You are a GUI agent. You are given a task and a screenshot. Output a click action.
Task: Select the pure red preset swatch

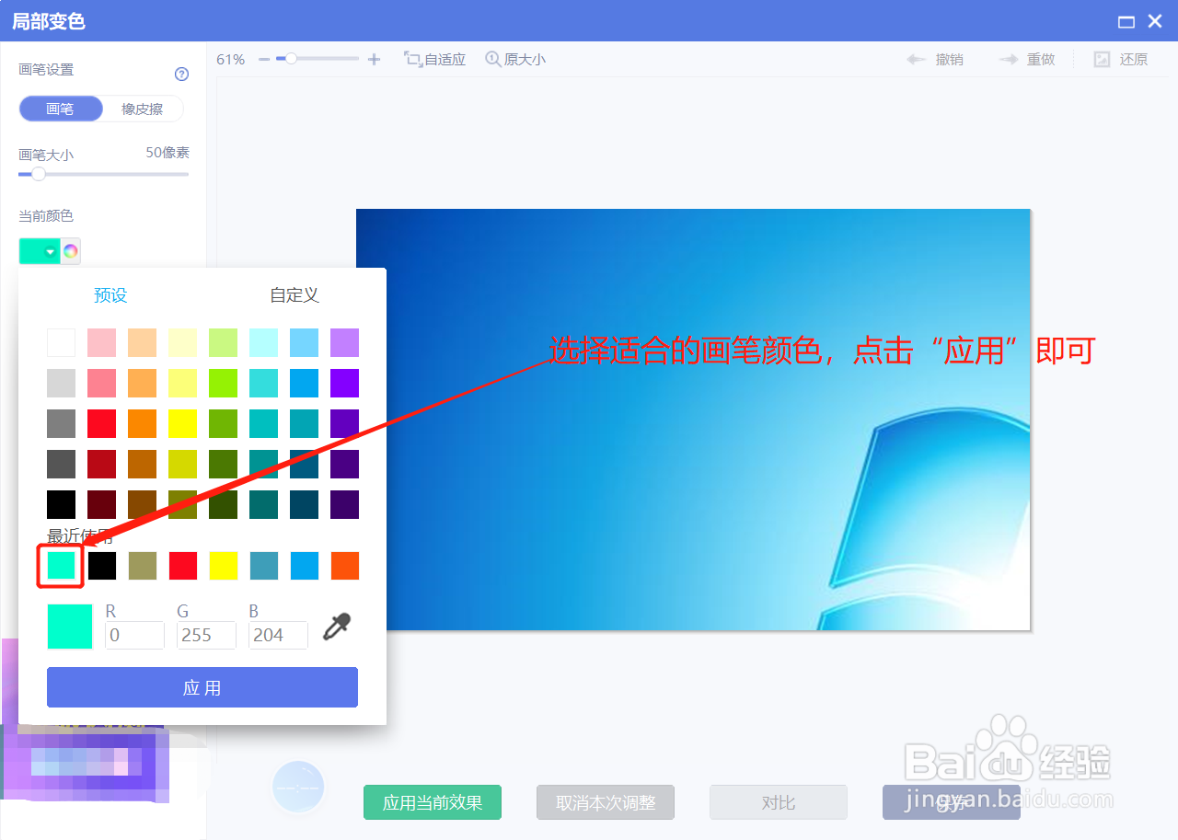pos(102,423)
